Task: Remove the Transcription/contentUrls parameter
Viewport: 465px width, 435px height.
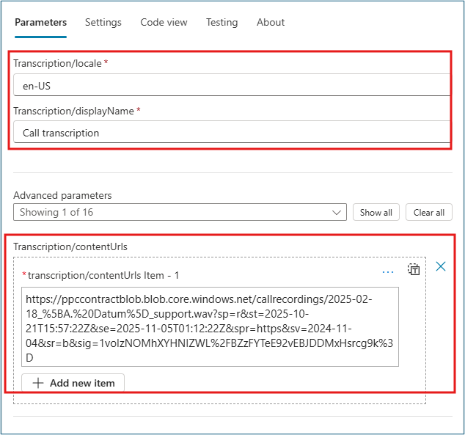Action: coord(441,266)
